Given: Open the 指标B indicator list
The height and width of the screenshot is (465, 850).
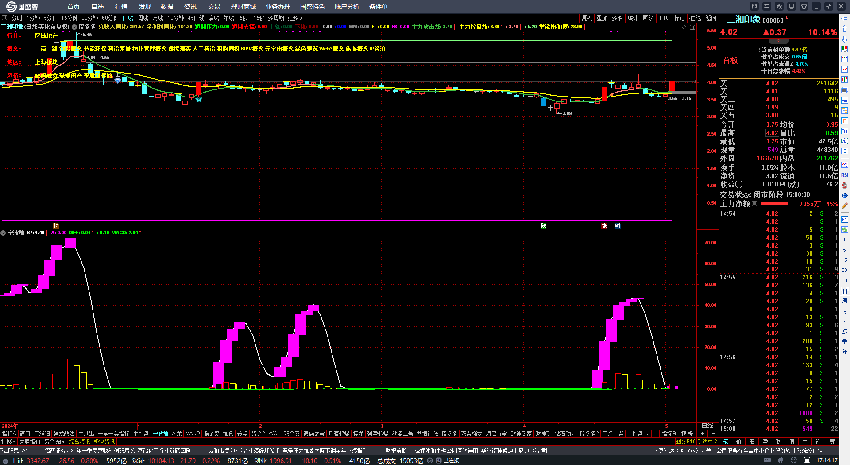Looking at the screenshot, I should click(668, 434).
